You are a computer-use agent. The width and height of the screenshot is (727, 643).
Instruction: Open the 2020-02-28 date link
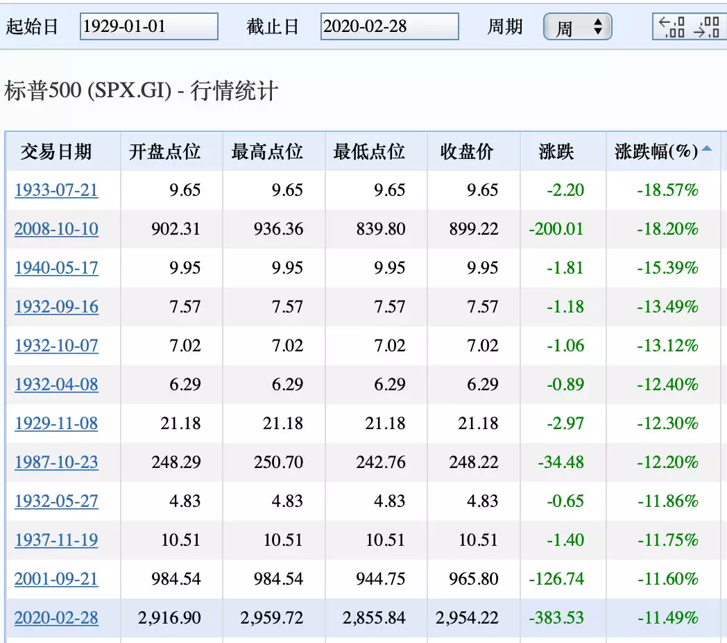(56, 618)
